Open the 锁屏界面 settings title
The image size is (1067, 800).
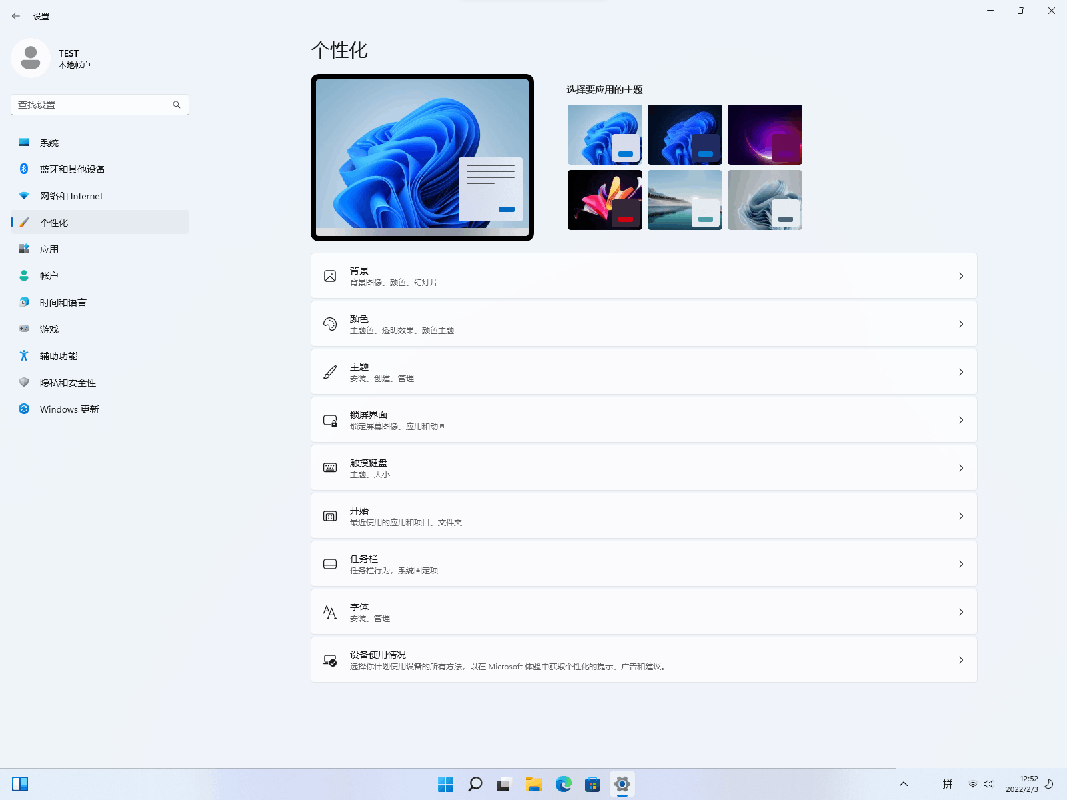click(x=369, y=415)
